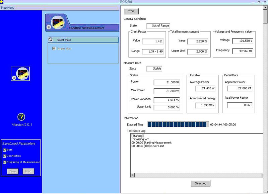Minimize the IEC62301 window
This screenshot has width=268, height=194.
click(253, 2)
